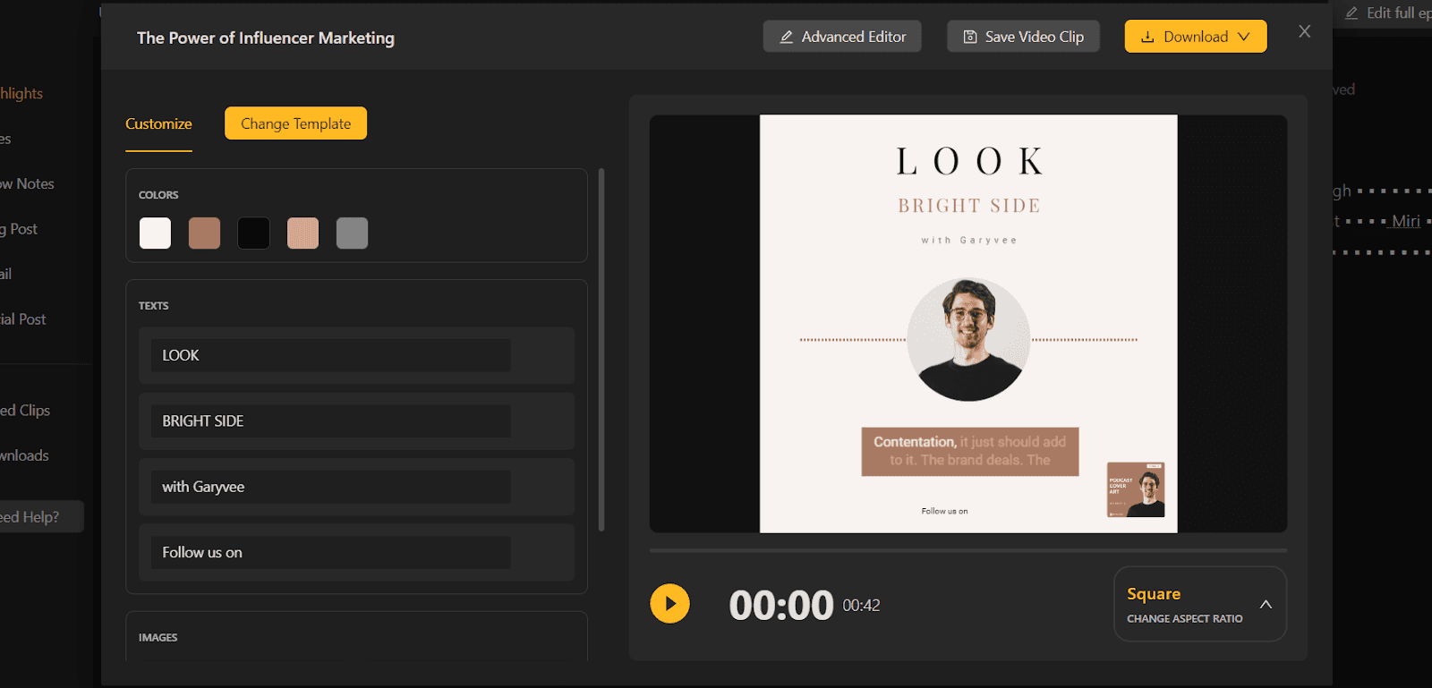Select the brown color swatch
Image resolution: width=1432 pixels, height=688 pixels.
(204, 234)
